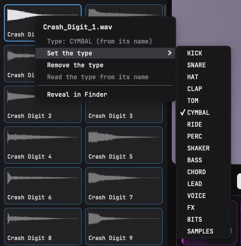Set sample type to VOICE
Viewport: 241px width, 246px height.
click(x=203, y=196)
